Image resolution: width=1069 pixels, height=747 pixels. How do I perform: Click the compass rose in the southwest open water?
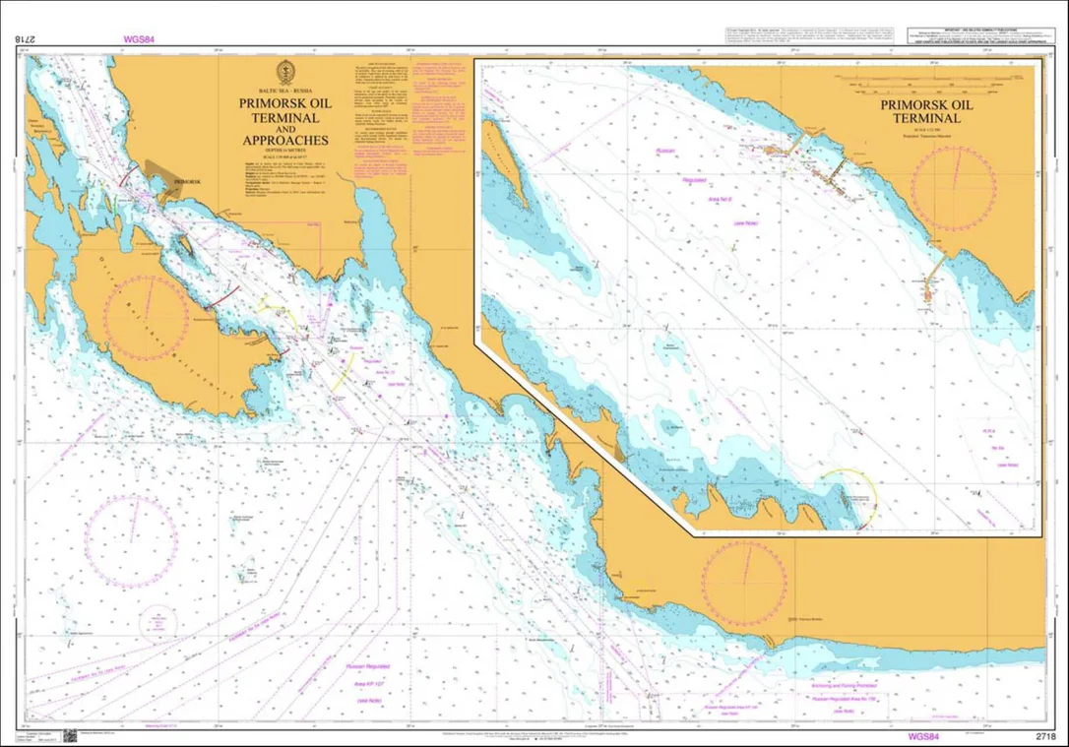[x=132, y=541]
